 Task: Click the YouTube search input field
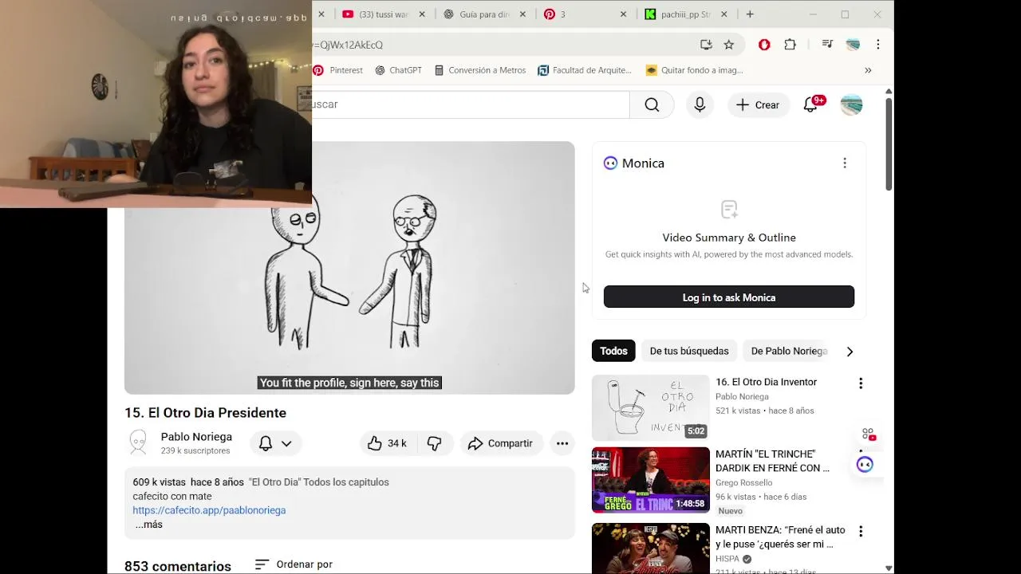(x=471, y=104)
